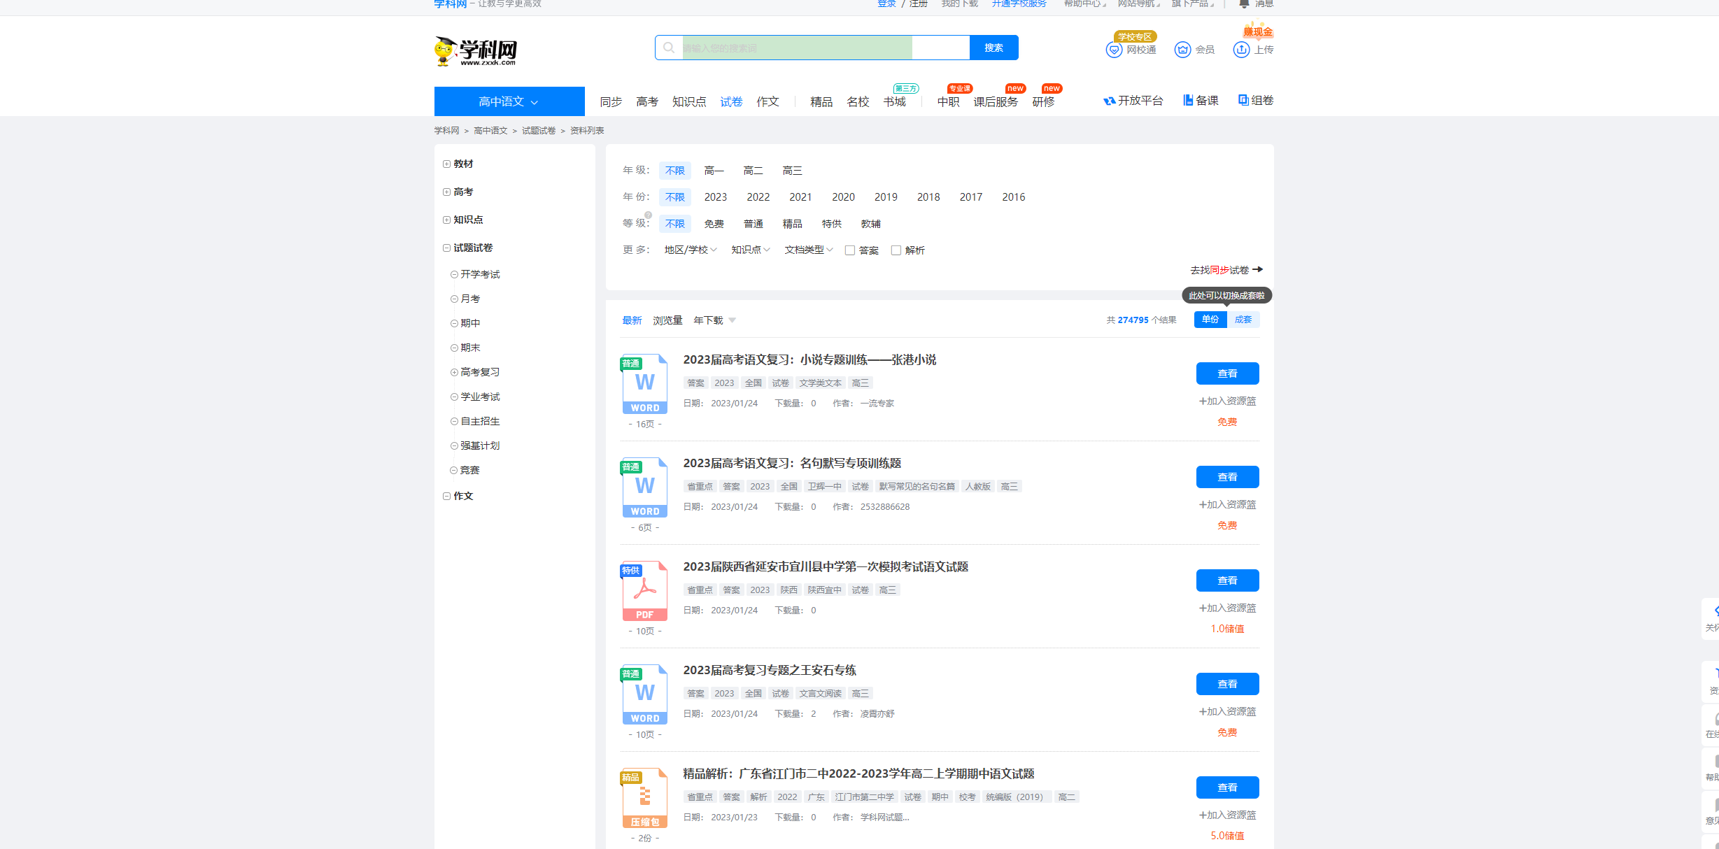
Task: Click the search magnifier icon
Action: point(669,48)
